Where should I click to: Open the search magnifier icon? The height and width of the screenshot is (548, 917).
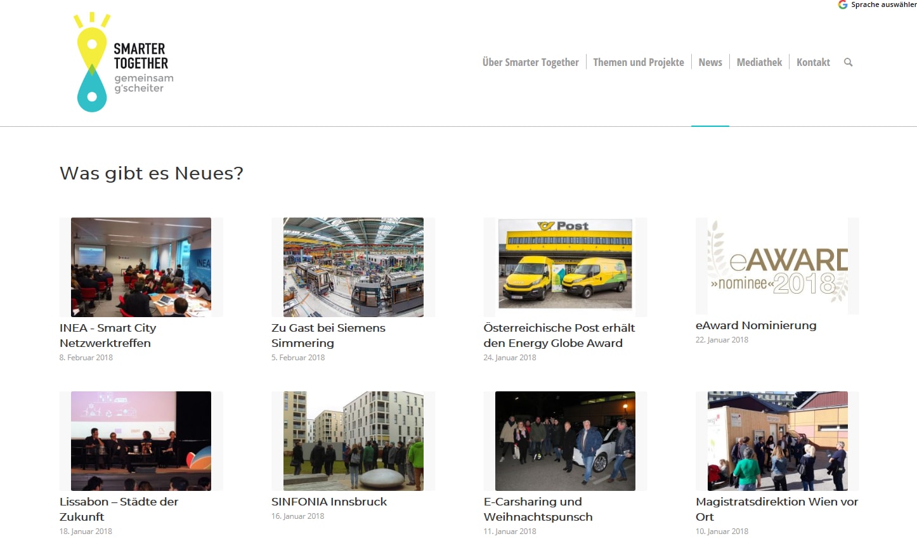pos(848,62)
